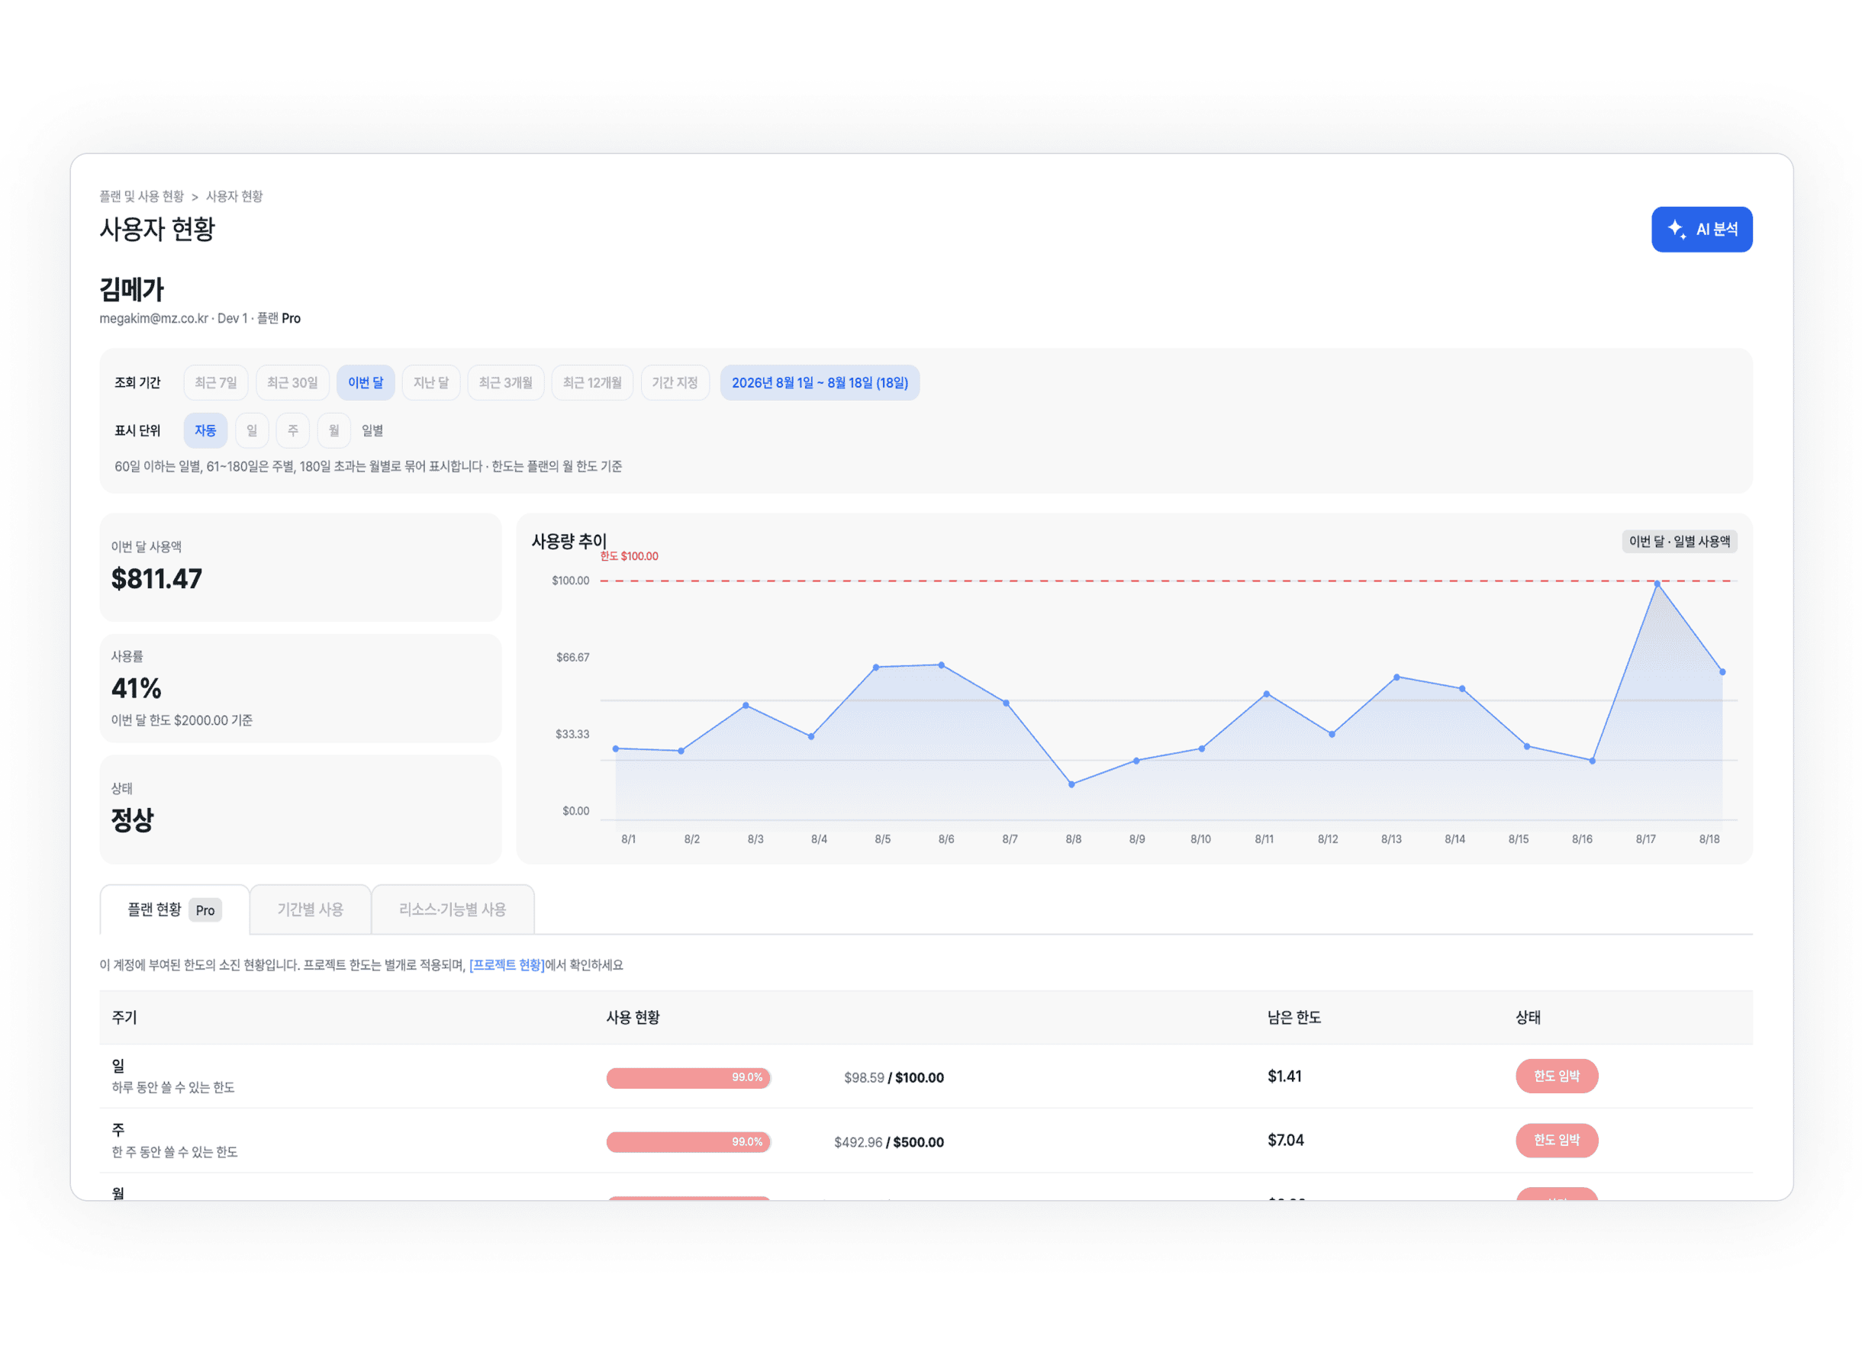The height and width of the screenshot is (1355, 1862).
Task: Click the 남은 한도 column header
Action: pos(1295,1018)
